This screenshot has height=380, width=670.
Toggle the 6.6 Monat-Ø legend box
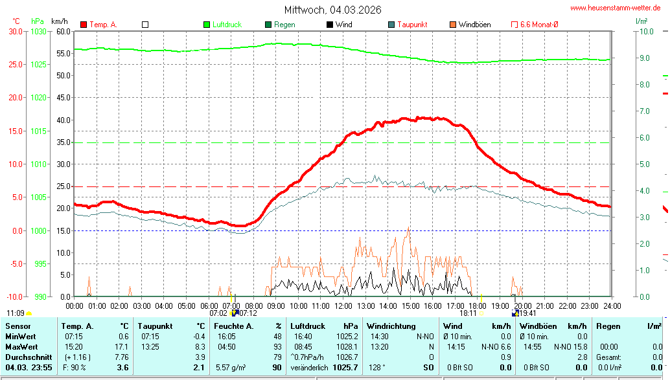[x=514, y=25]
